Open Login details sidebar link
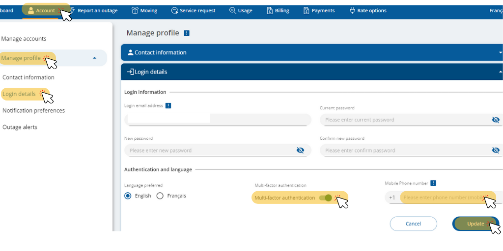Screen dimensions: 503x251 point(19,94)
